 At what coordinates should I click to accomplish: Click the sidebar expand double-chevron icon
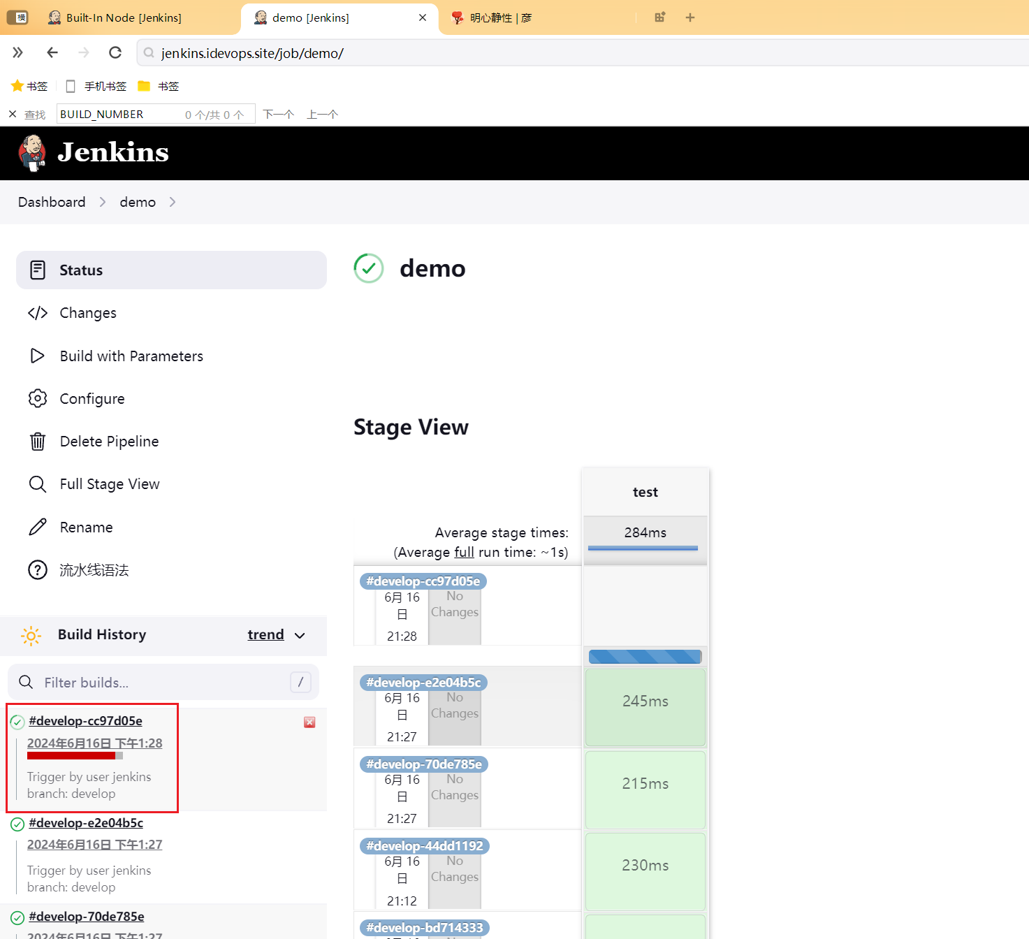[x=17, y=52]
